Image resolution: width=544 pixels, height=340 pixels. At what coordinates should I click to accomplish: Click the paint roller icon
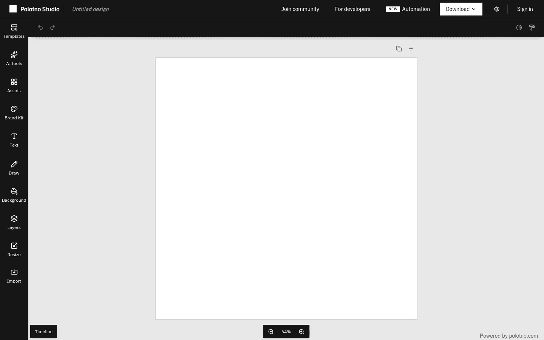pyautogui.click(x=532, y=28)
